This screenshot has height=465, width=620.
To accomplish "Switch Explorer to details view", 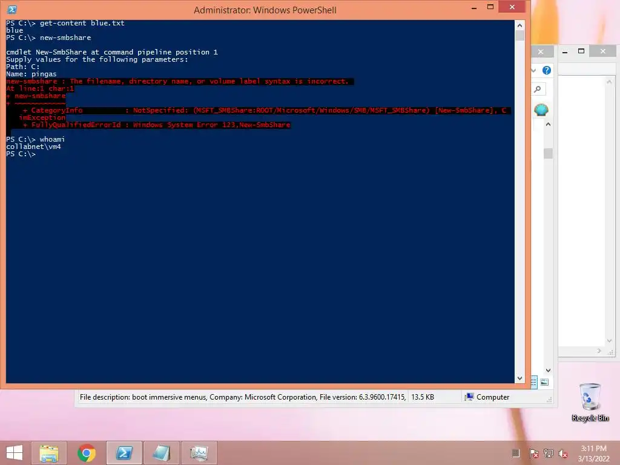I will coord(534,382).
